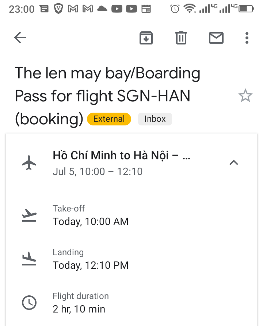Tap the Jul 5, 10:00 – 12:10 date line
This screenshot has width=263, height=326.
tap(98, 171)
